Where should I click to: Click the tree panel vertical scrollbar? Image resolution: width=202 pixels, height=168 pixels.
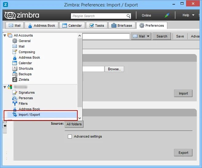click(80, 72)
